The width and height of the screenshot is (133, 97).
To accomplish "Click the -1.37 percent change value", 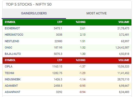I will (82, 66).
